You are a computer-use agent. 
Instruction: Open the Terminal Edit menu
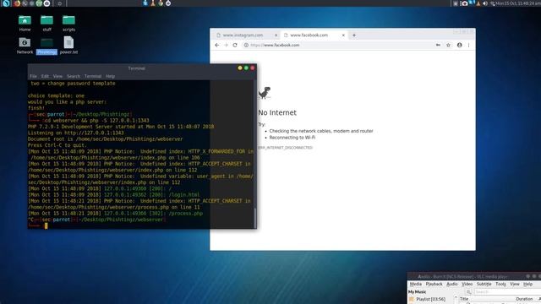(45, 76)
